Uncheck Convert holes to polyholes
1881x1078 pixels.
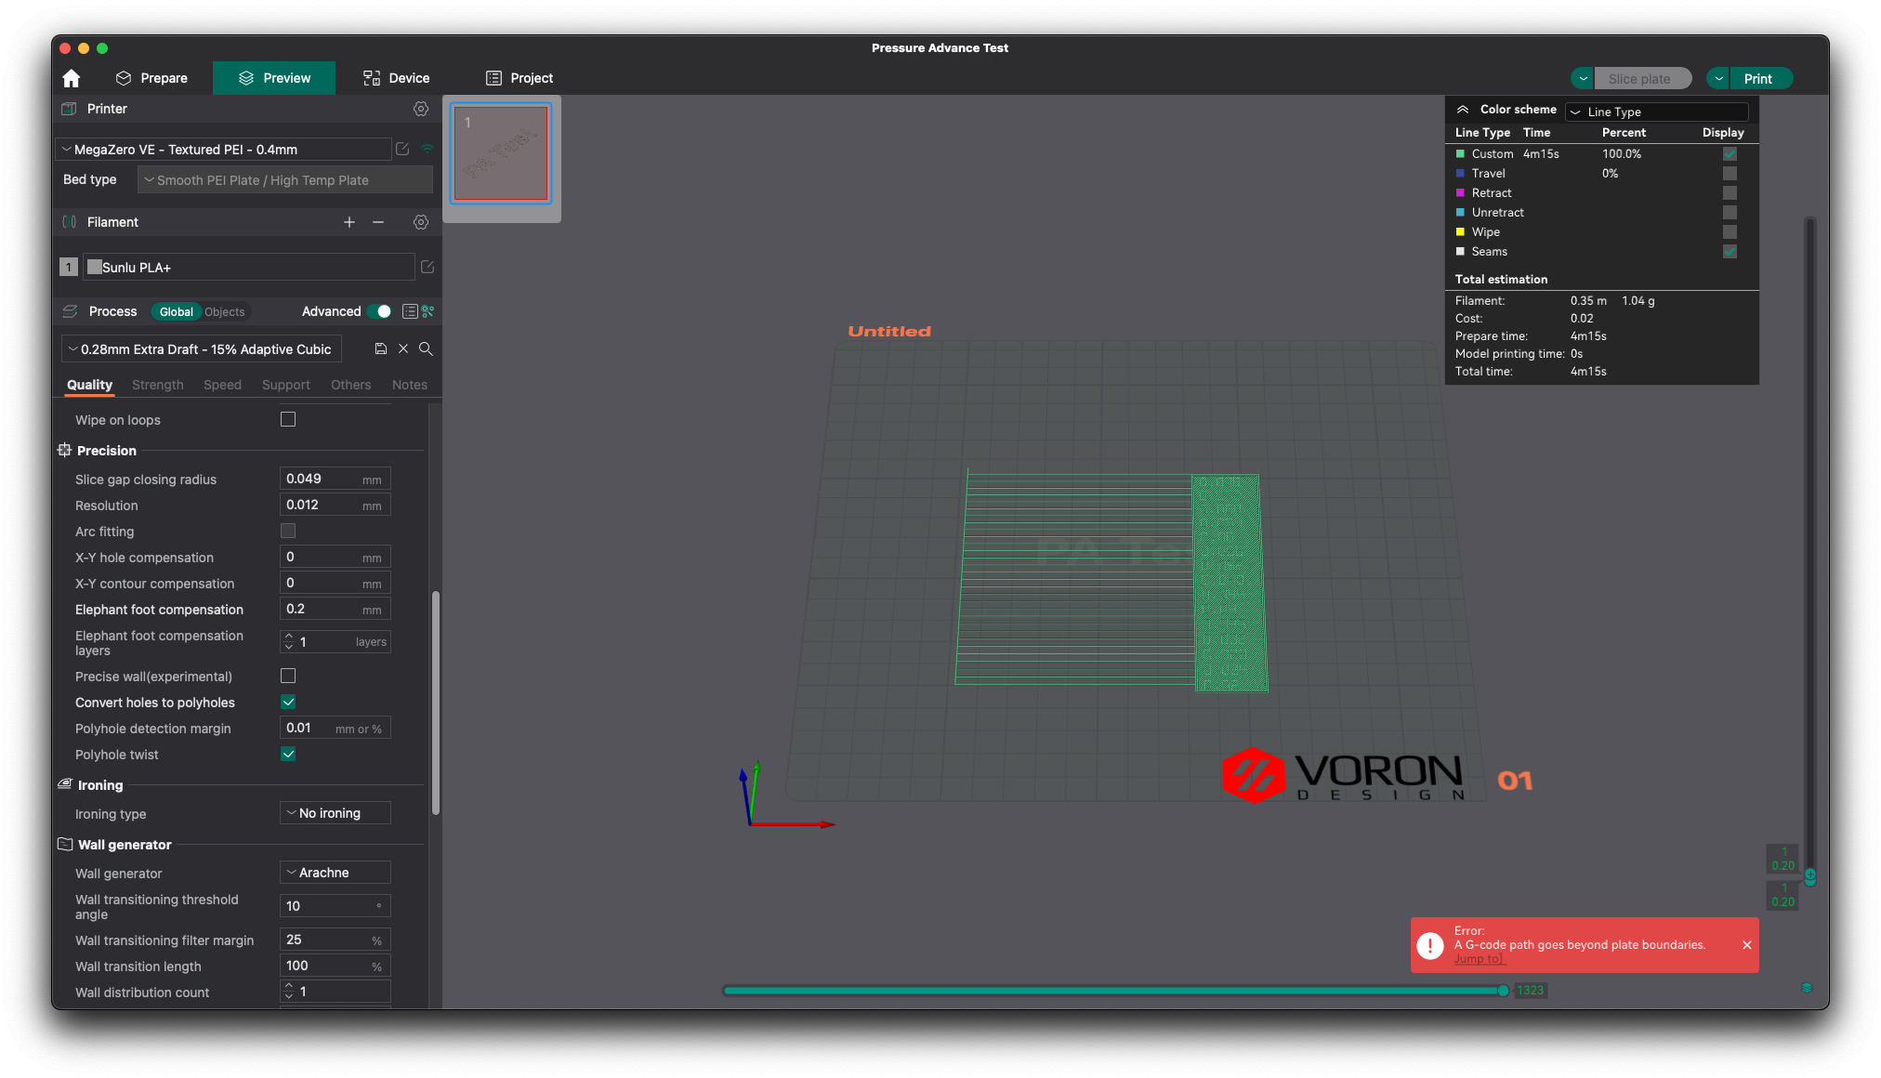pyautogui.click(x=288, y=702)
